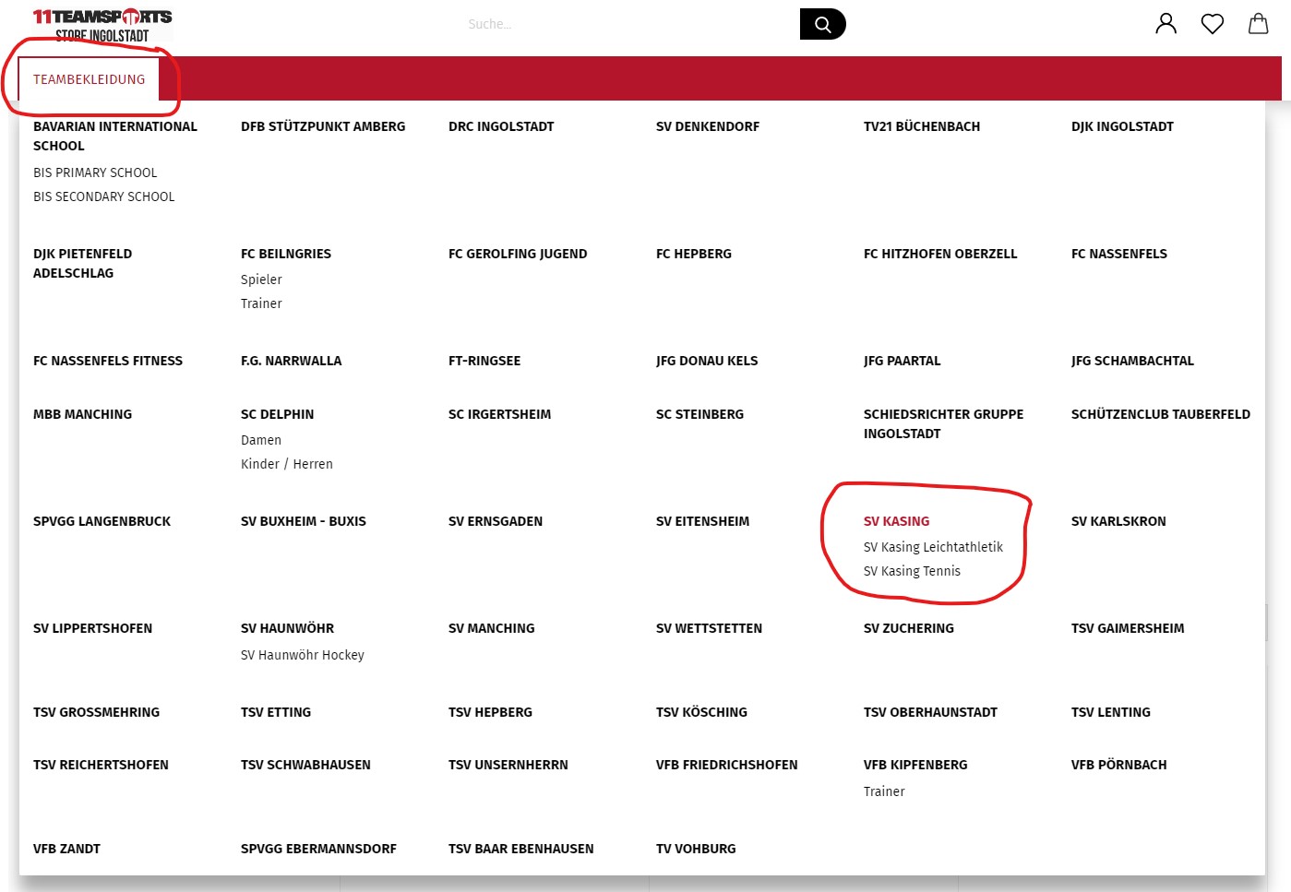The height and width of the screenshot is (892, 1291).
Task: Open SV Haunwöhr category
Action: coord(287,628)
